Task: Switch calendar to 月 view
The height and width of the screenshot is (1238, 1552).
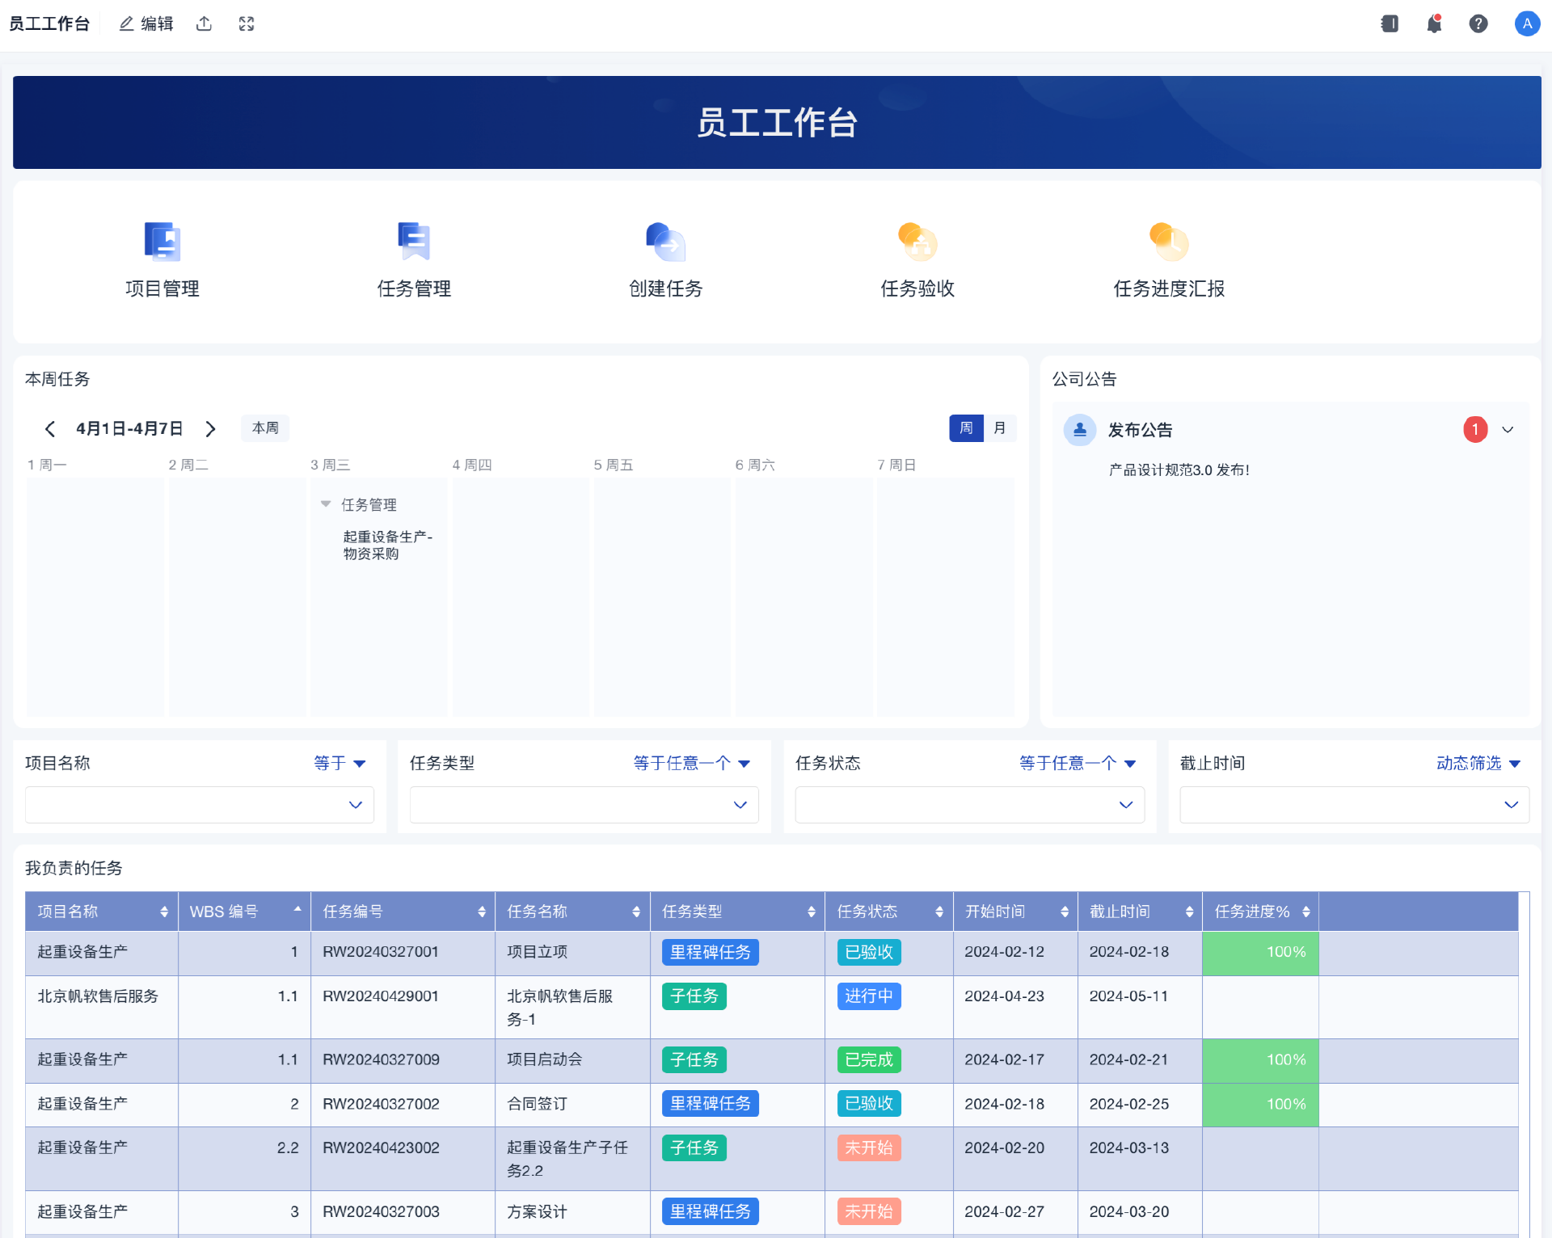Action: [x=1000, y=428]
